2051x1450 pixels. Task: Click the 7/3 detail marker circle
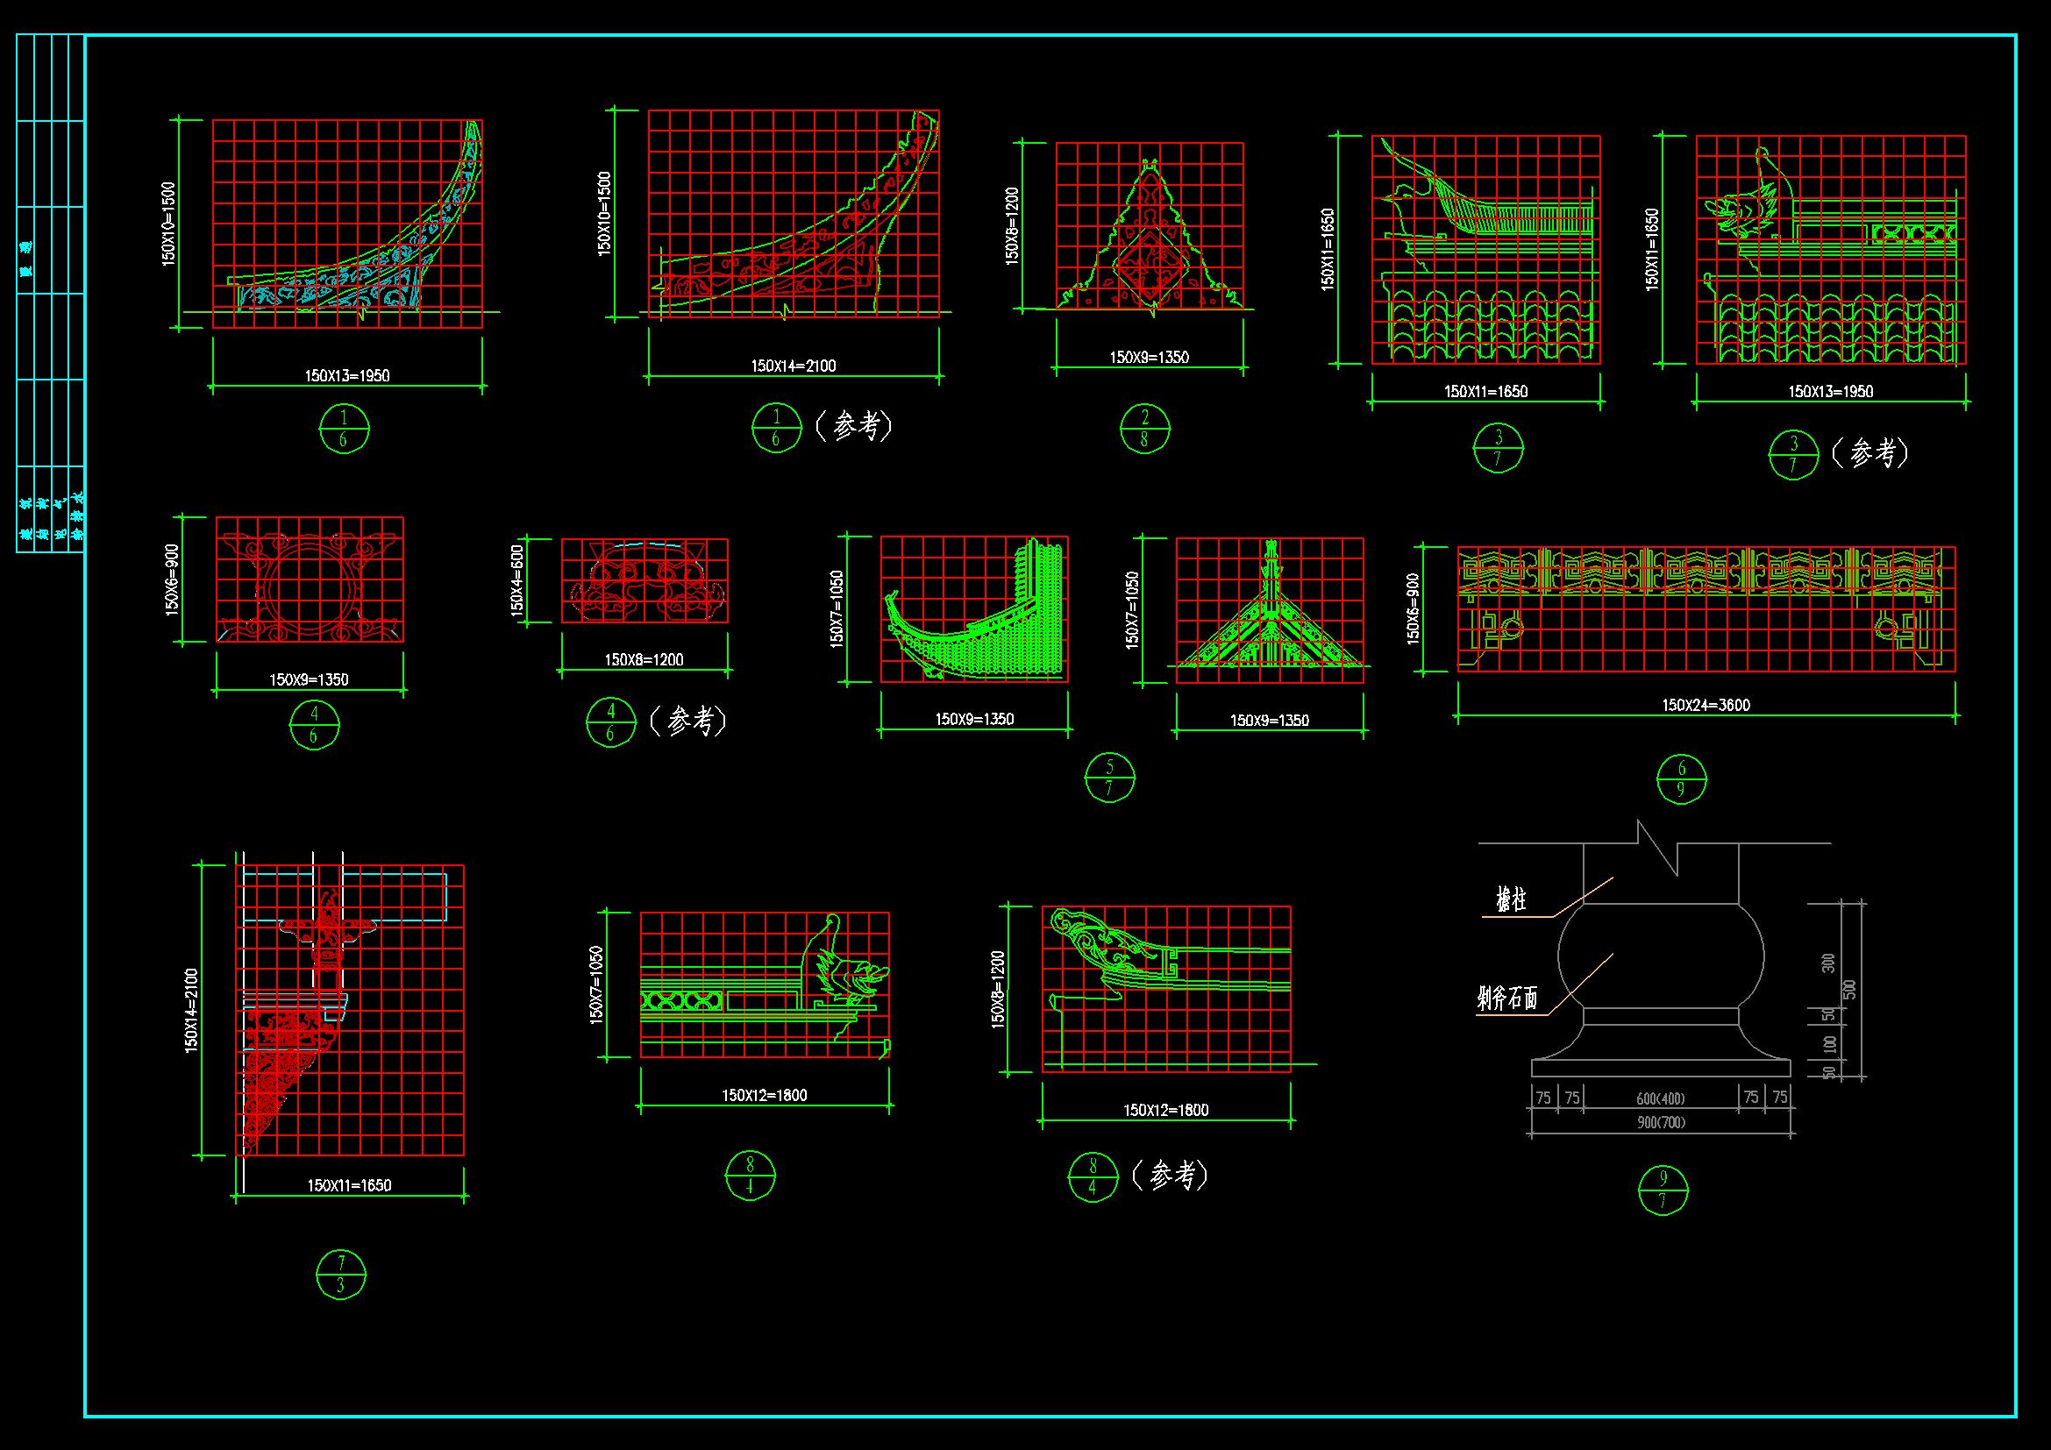coord(341,1274)
